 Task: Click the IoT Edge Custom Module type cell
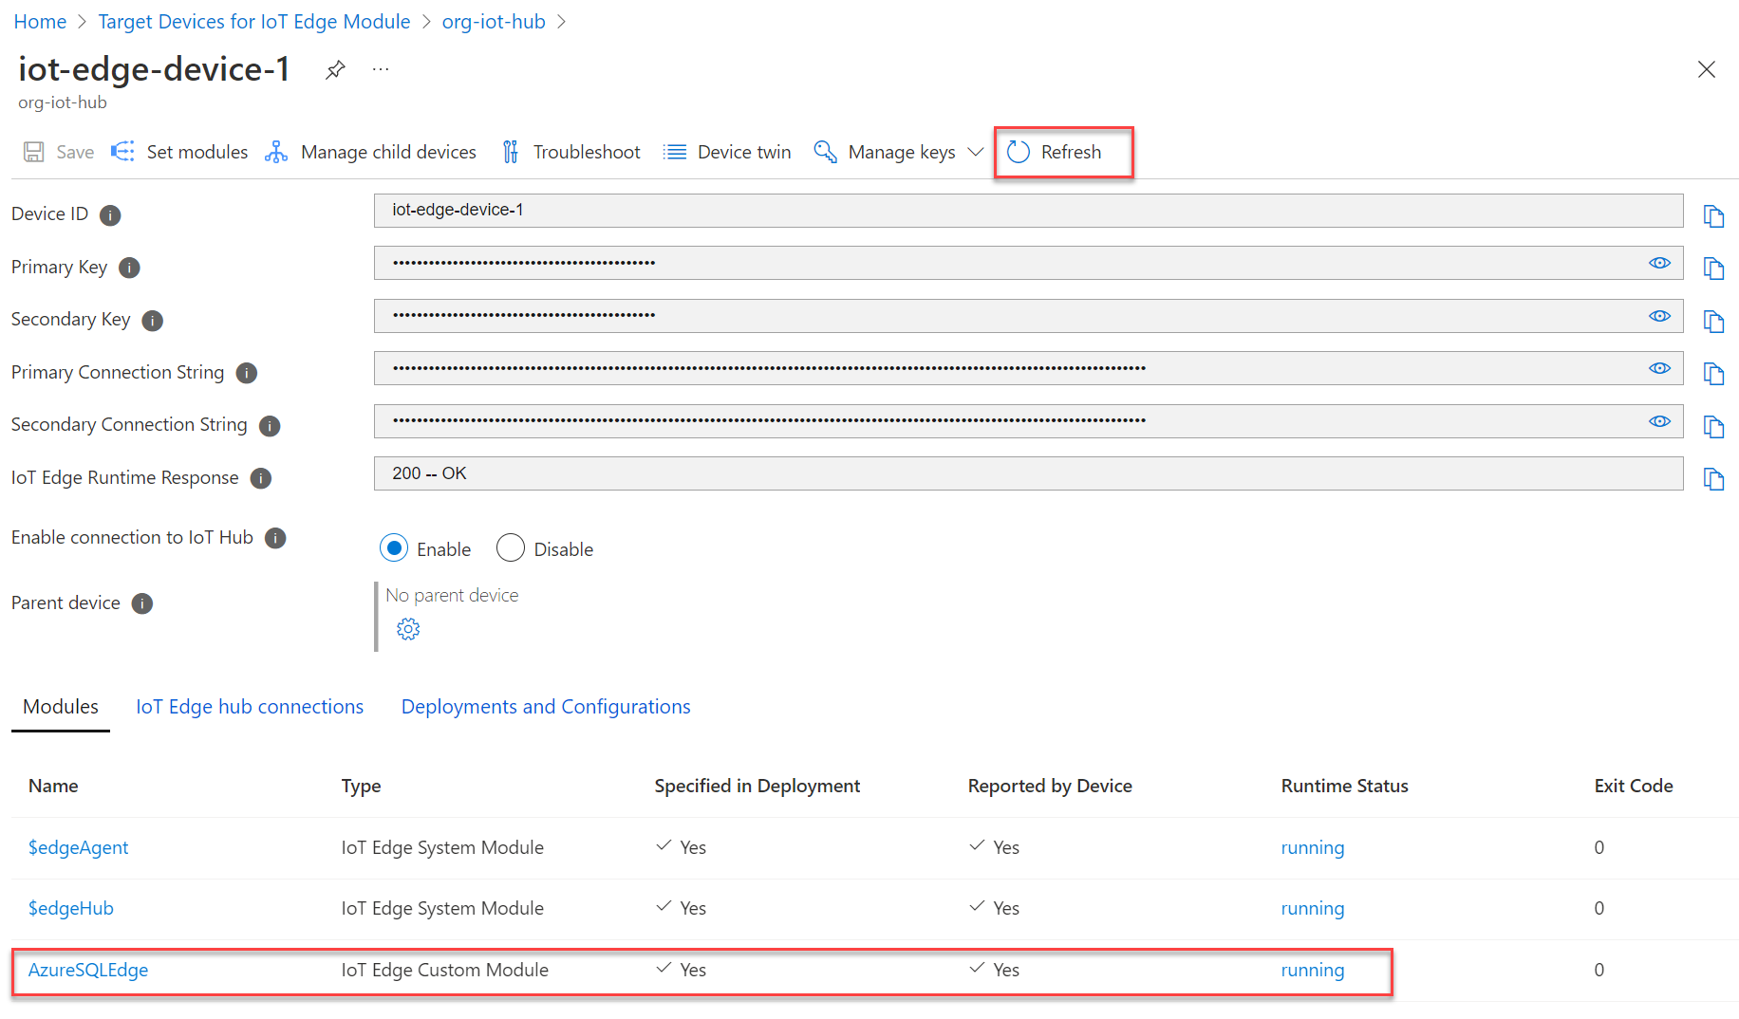point(445,970)
